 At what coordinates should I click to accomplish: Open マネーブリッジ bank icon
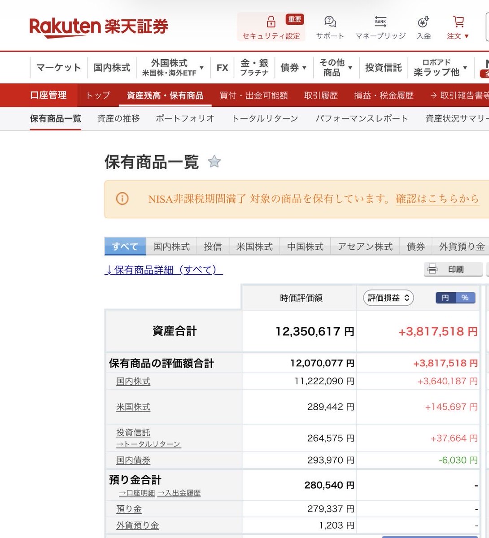380,21
